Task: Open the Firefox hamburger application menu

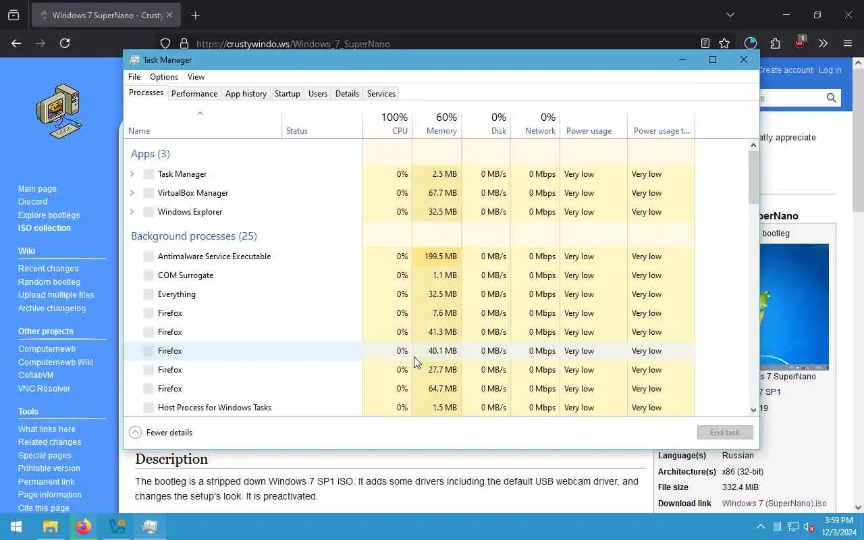Action: [x=848, y=43]
